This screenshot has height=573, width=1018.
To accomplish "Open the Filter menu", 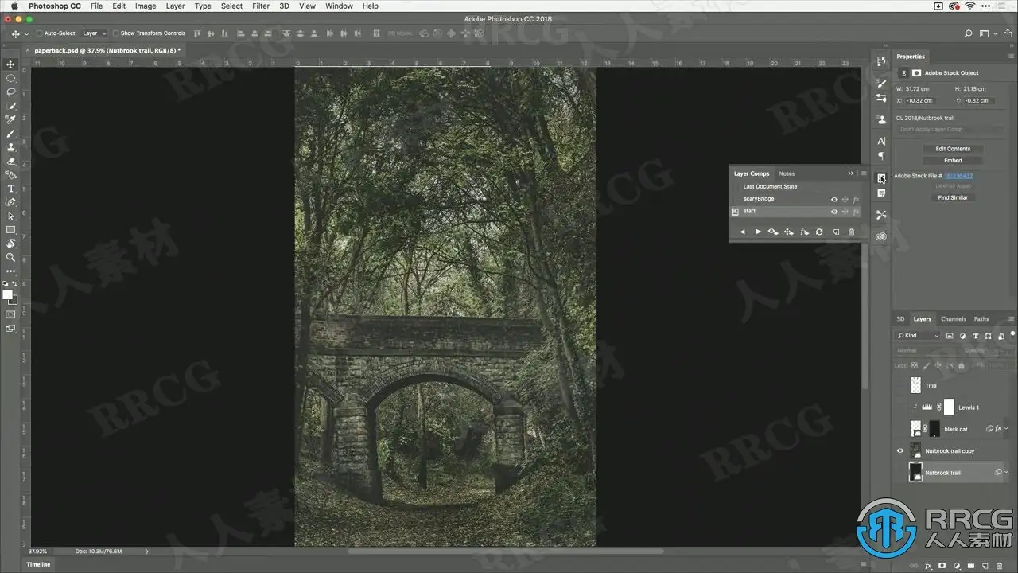I will [261, 6].
